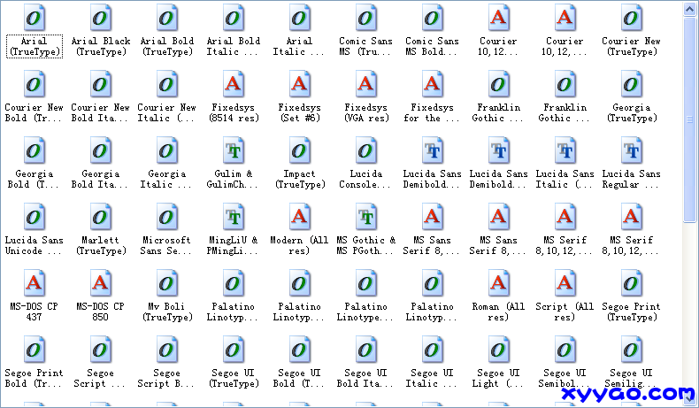Click the Impact (TrueType) font icon
699x408 pixels.
click(300, 150)
